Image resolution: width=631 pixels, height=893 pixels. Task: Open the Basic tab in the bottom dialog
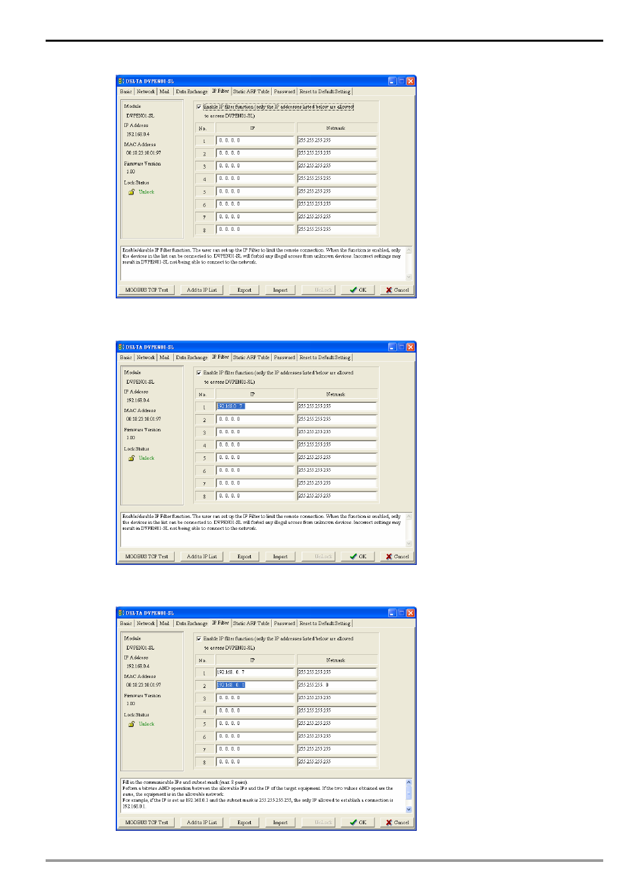(126, 624)
